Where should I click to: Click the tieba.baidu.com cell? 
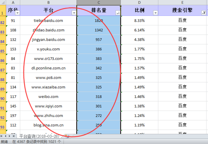click(49, 21)
